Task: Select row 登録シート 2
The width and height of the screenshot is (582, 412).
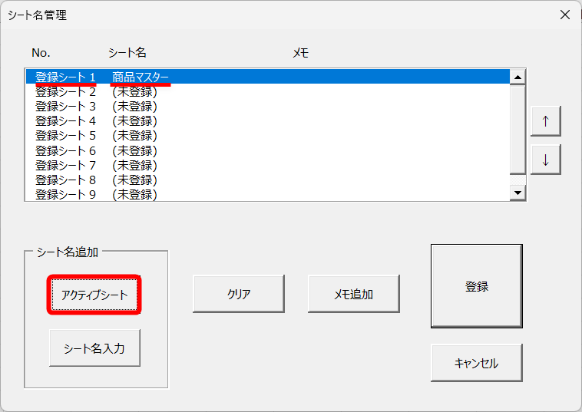Action: click(x=268, y=91)
